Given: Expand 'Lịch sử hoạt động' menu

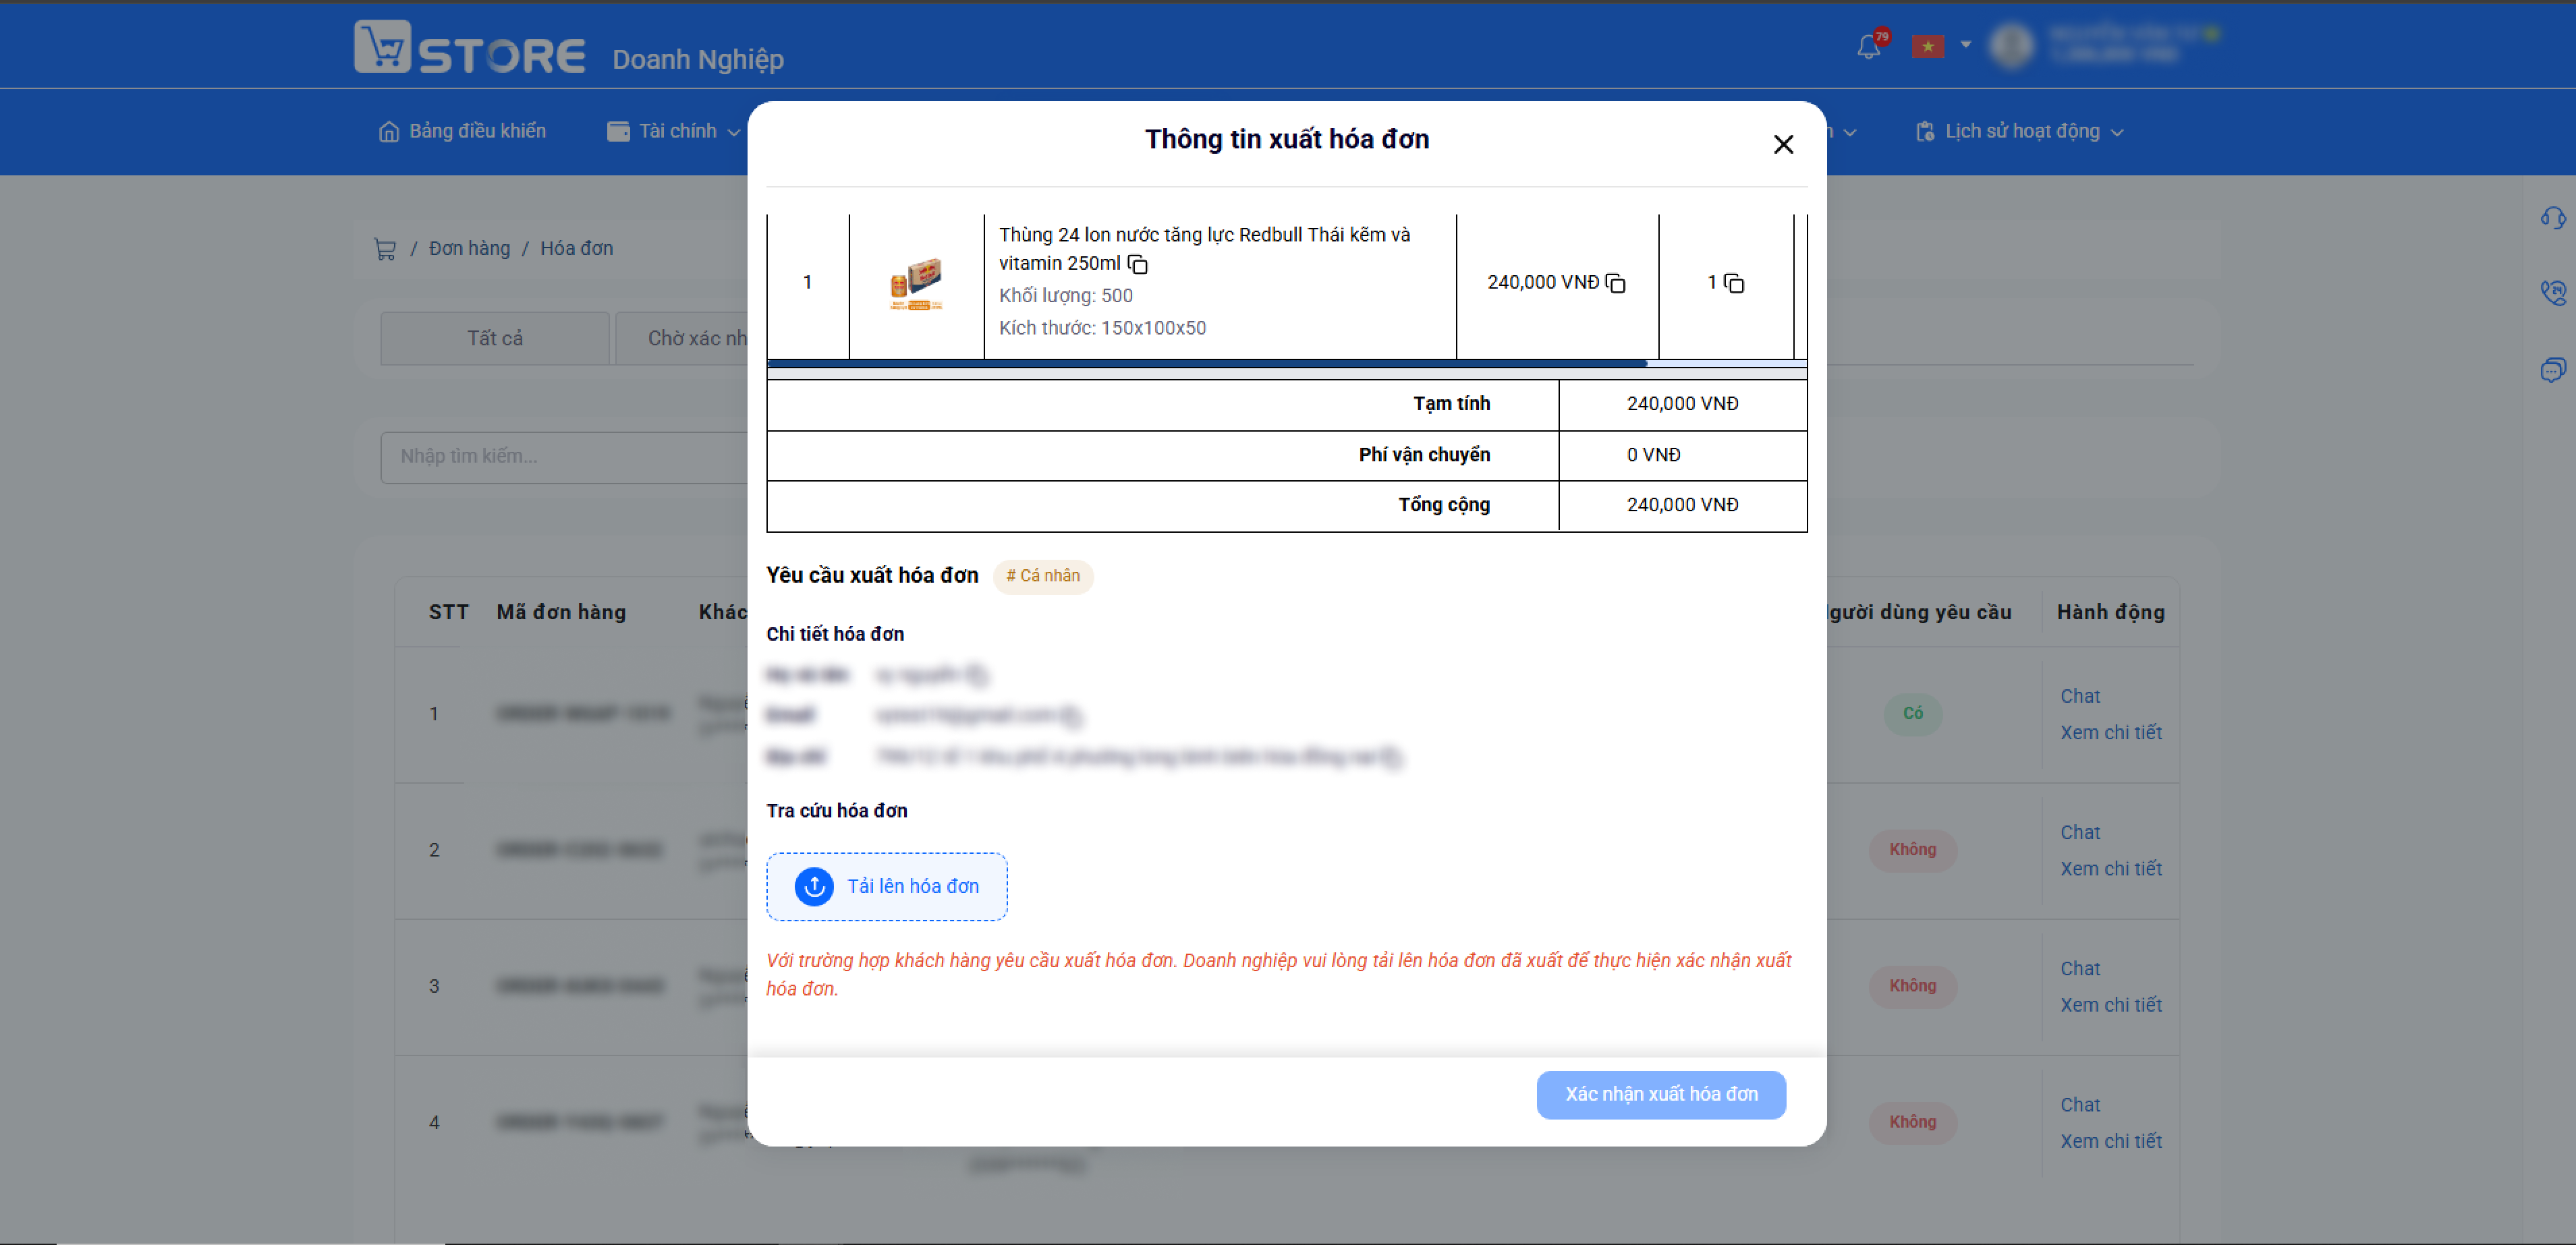Looking at the screenshot, I should pyautogui.click(x=2019, y=131).
